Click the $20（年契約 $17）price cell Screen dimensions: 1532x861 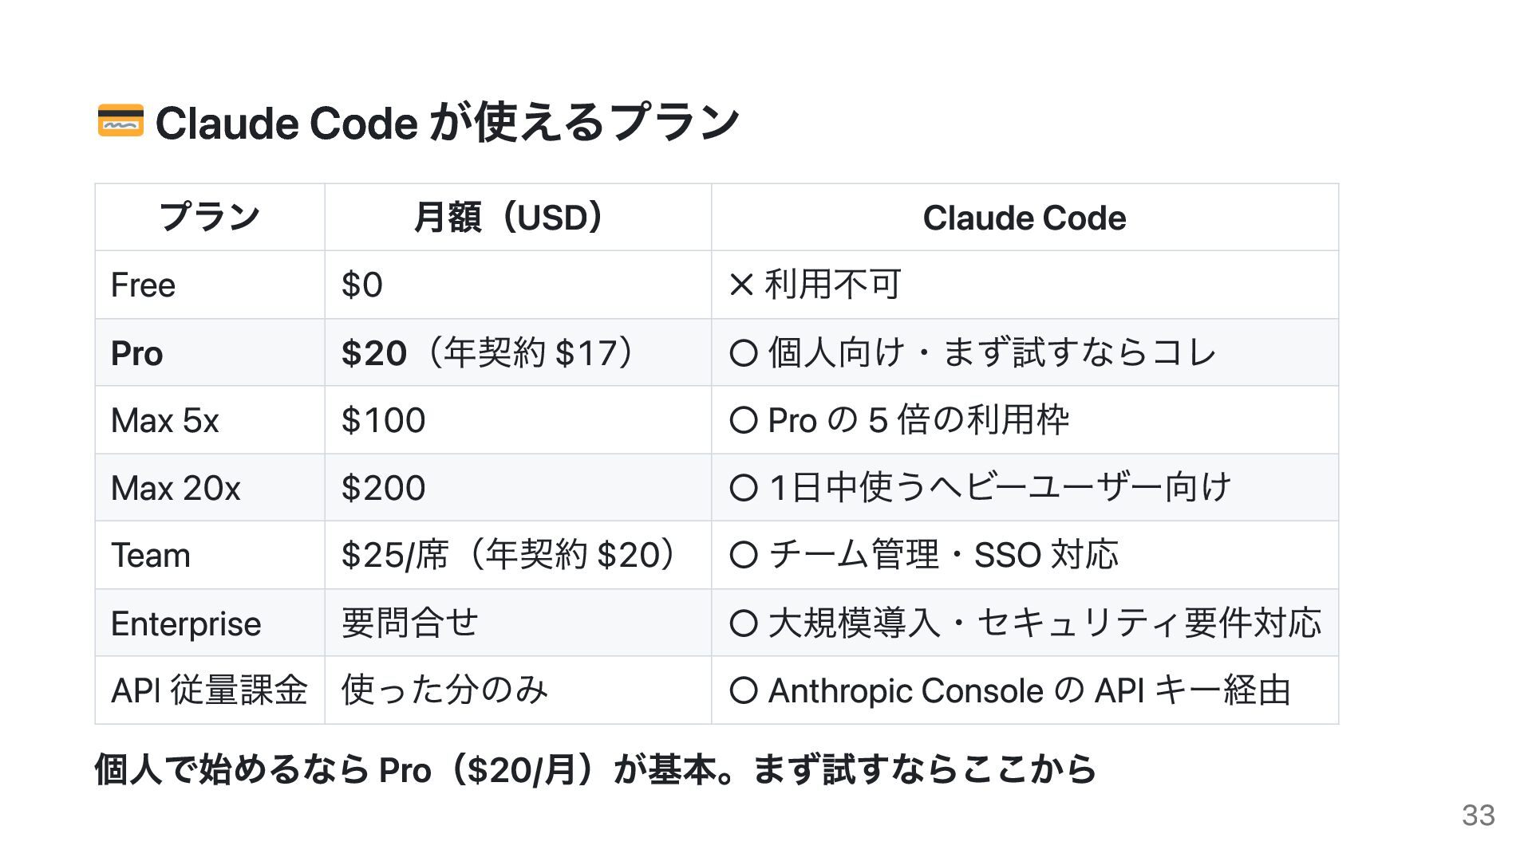pyautogui.click(x=518, y=353)
